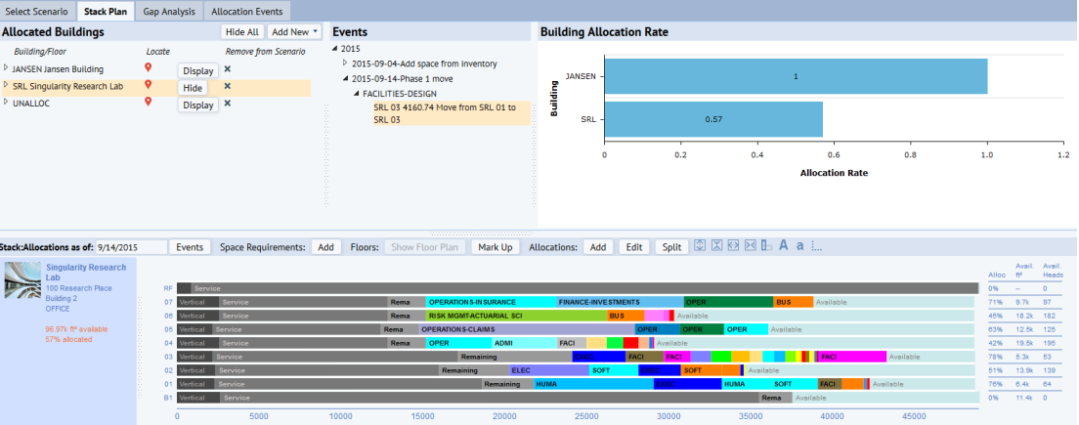
Task: Click the increase text size icon
Action: tap(783, 245)
